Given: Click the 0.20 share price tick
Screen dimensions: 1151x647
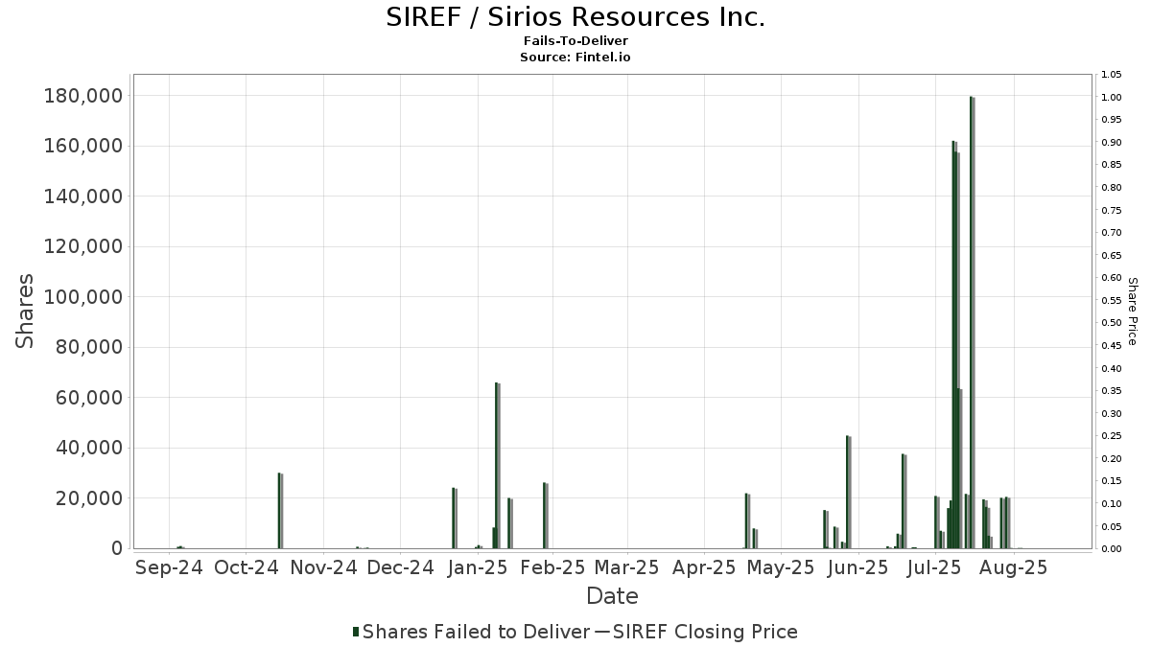Looking at the screenshot, I should (x=1112, y=459).
